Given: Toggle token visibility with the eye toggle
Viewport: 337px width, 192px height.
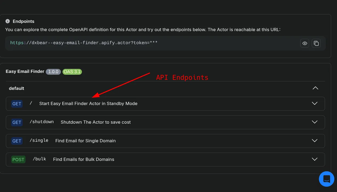Looking at the screenshot, I should (305, 43).
